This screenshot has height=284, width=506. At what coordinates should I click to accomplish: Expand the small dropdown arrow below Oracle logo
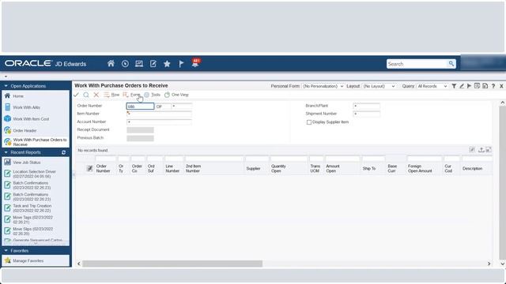(6, 77)
